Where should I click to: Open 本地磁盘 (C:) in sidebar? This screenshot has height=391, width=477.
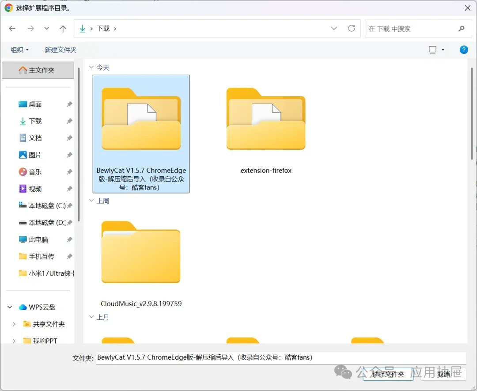[x=42, y=206]
